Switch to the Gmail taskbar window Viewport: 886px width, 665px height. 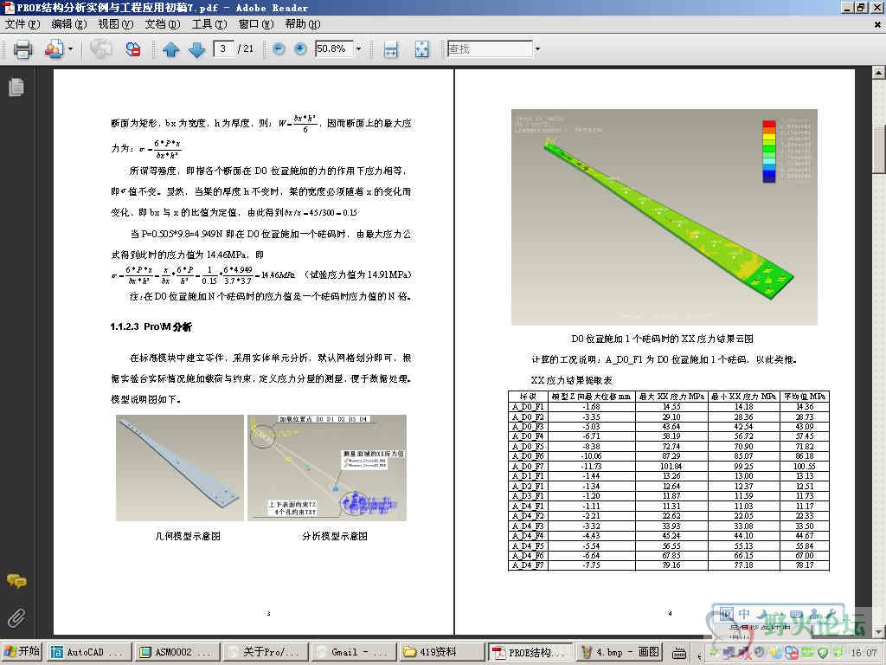pos(354,652)
